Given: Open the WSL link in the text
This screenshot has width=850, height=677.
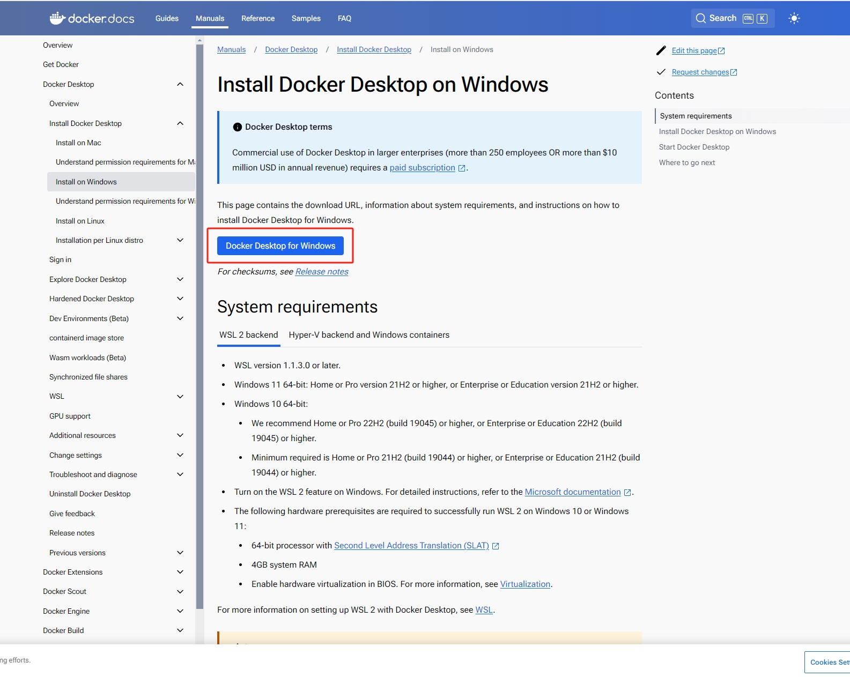Looking at the screenshot, I should click(x=484, y=610).
